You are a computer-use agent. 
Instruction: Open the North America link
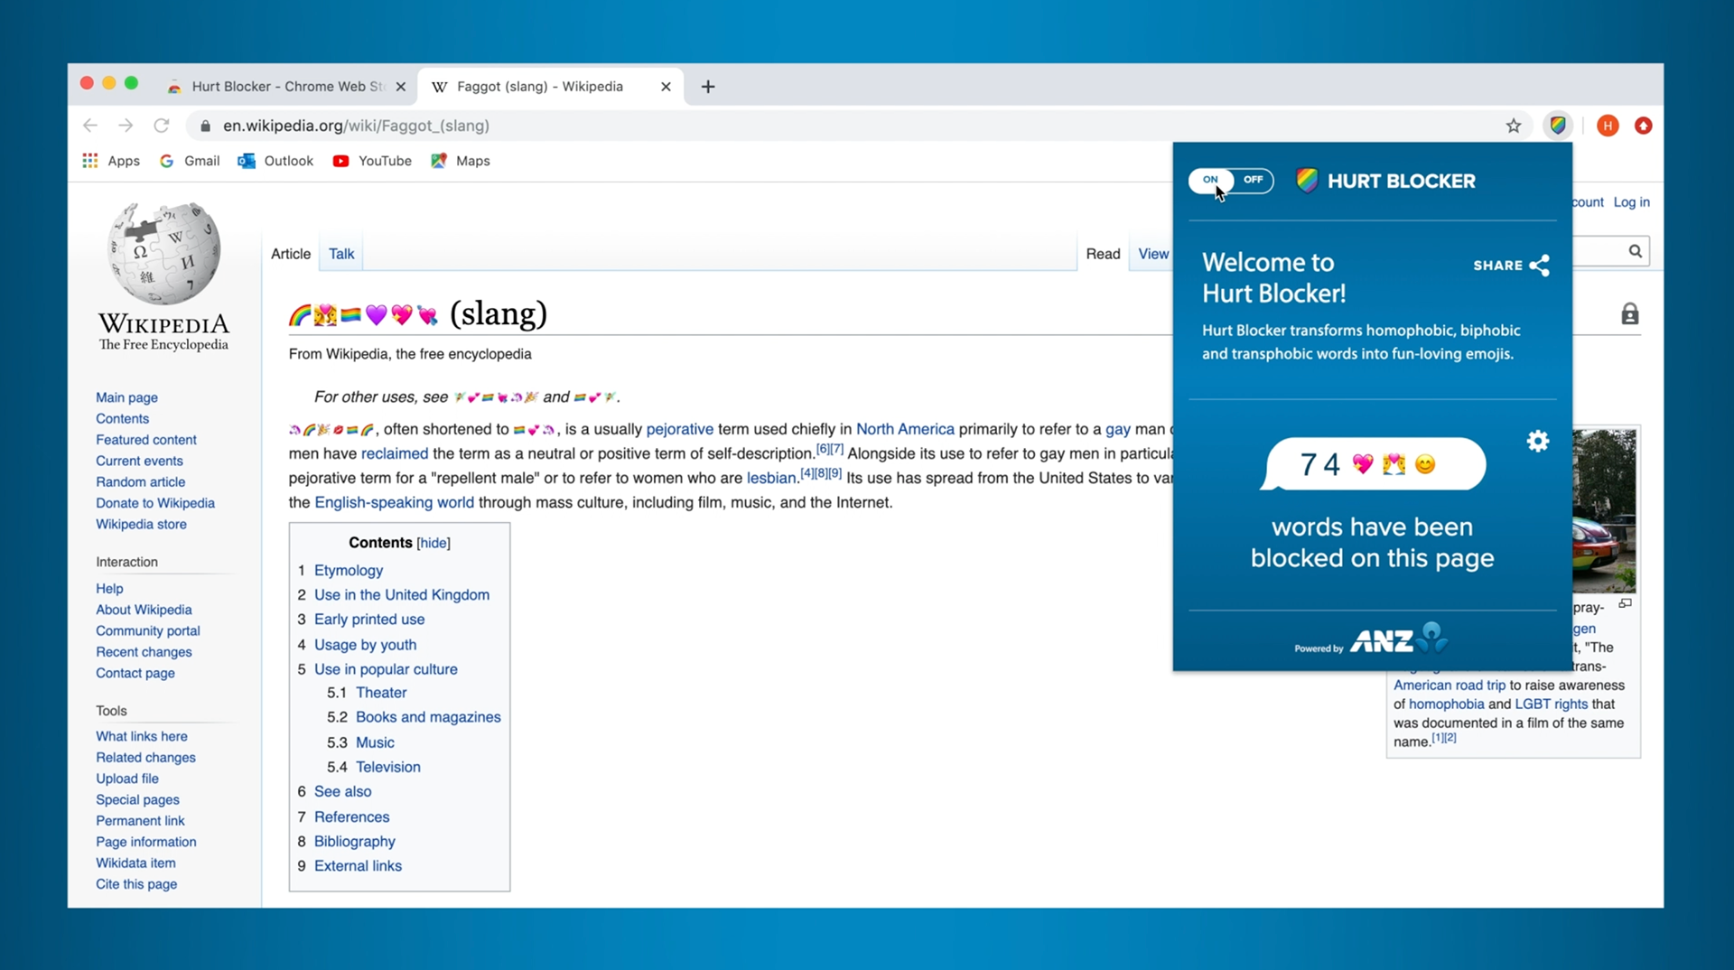pyautogui.click(x=905, y=429)
